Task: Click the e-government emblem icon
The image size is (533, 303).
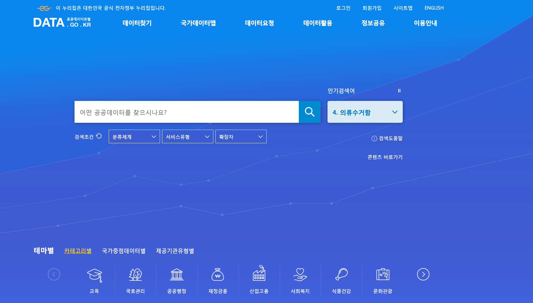Action: point(44,8)
